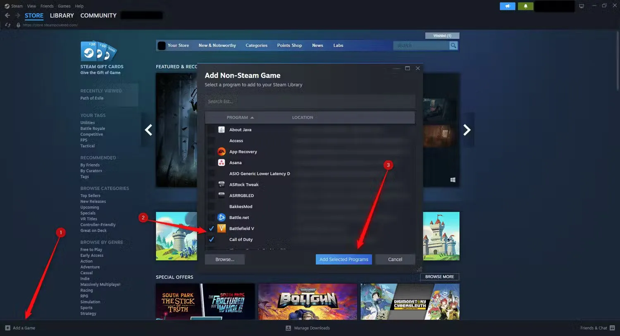Uncheck the Call of Duty checkbox
620x336 pixels.
tap(211, 239)
